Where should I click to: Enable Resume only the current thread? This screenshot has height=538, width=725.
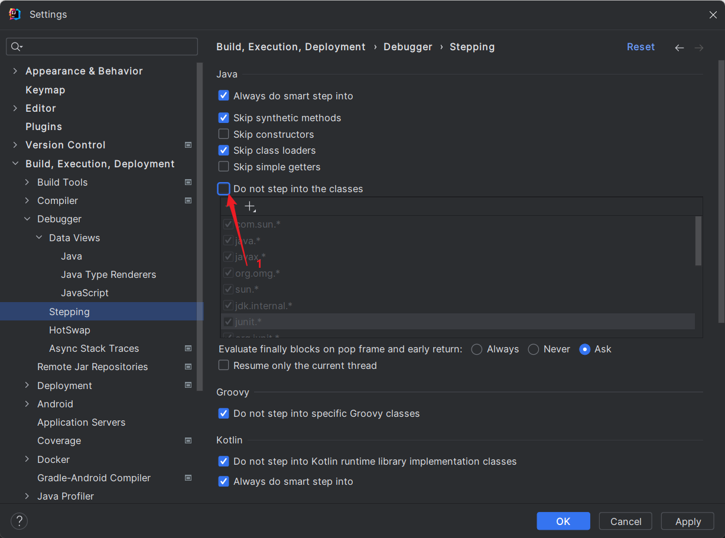click(x=223, y=365)
